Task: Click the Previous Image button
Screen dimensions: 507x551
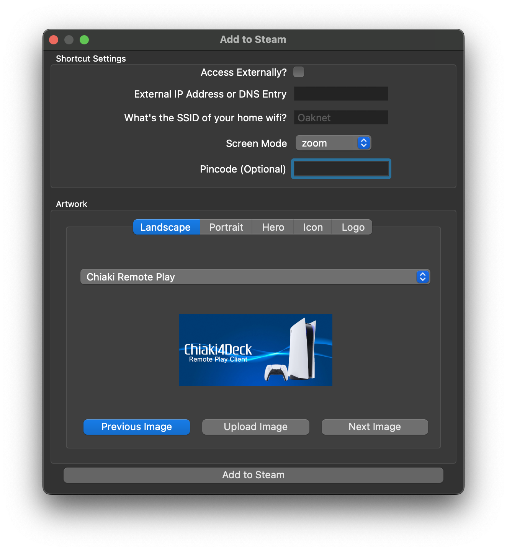Action: coord(137,427)
